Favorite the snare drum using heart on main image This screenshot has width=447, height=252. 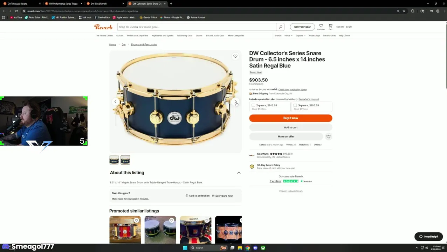coord(235,56)
